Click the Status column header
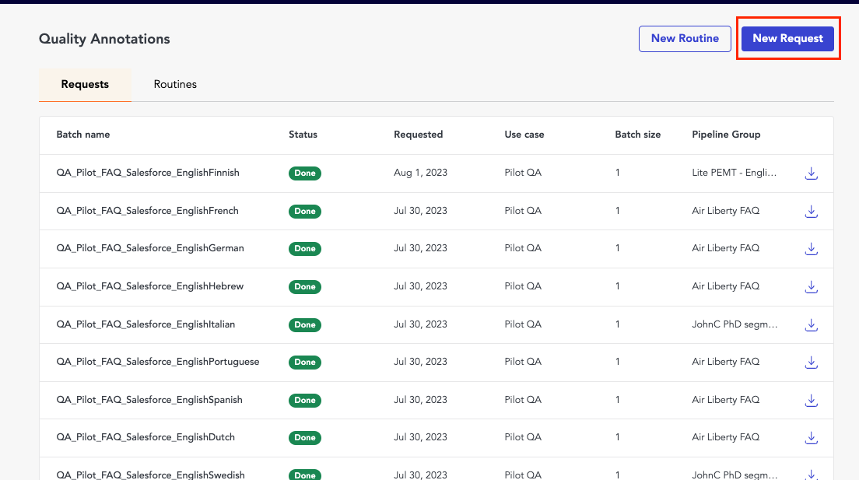 (x=303, y=135)
